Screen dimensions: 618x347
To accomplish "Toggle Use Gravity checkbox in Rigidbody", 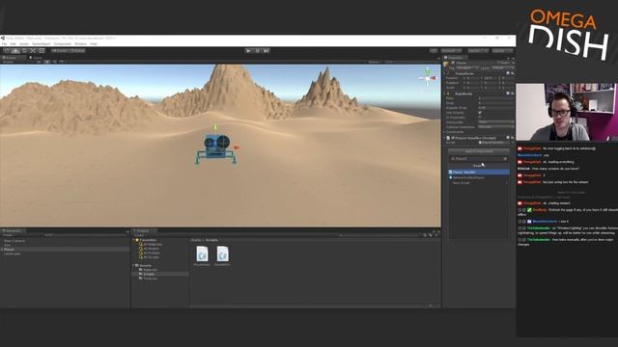I will pyautogui.click(x=480, y=113).
